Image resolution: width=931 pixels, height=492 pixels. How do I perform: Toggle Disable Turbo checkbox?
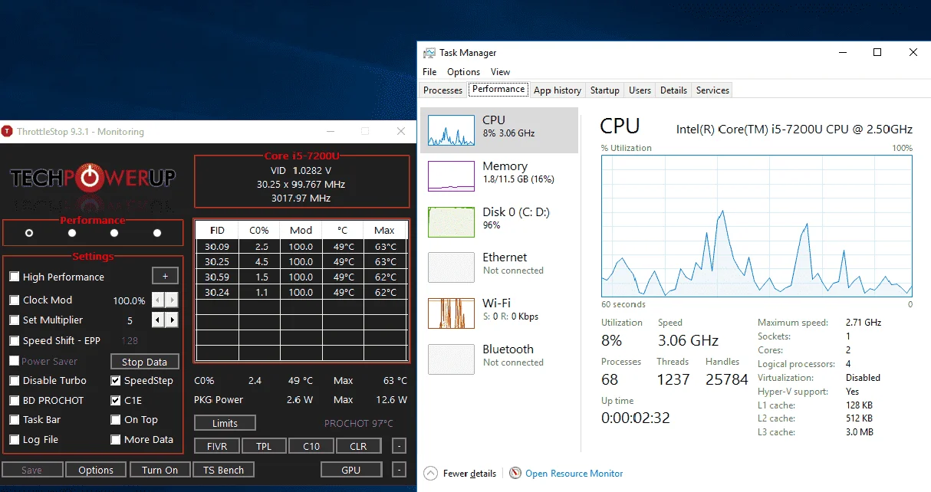coord(15,380)
